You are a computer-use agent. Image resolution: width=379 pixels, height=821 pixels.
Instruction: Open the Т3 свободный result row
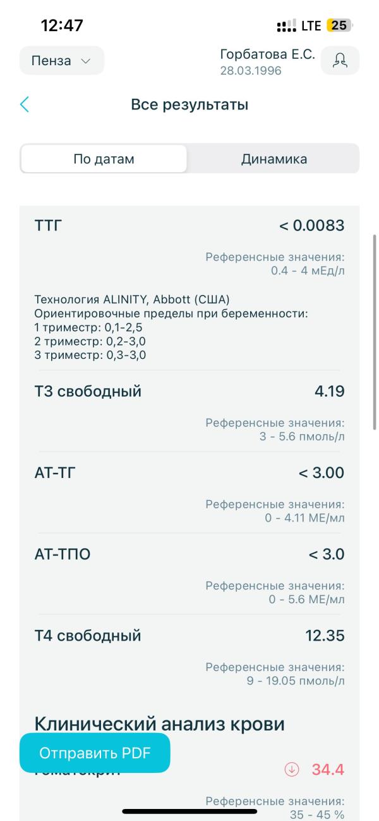point(189,411)
